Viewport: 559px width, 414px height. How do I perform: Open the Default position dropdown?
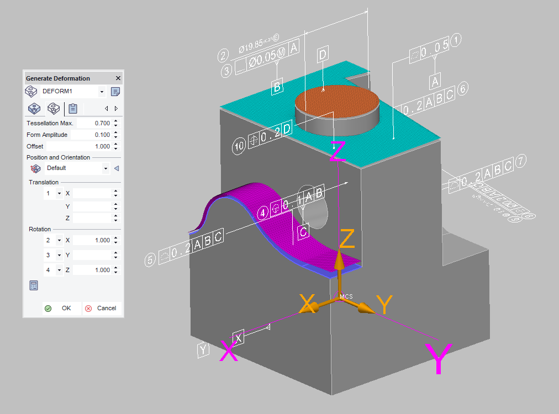coord(106,168)
